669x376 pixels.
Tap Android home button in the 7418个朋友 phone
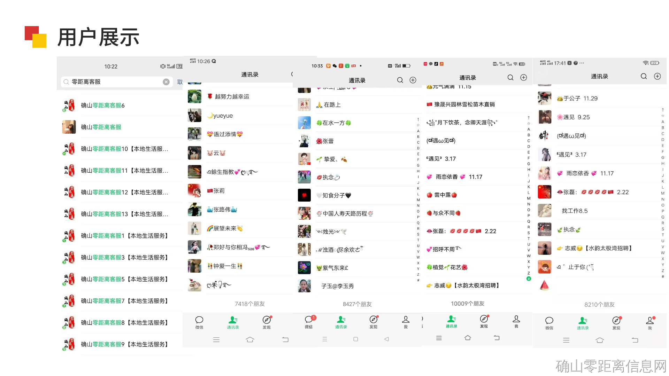[x=250, y=339]
